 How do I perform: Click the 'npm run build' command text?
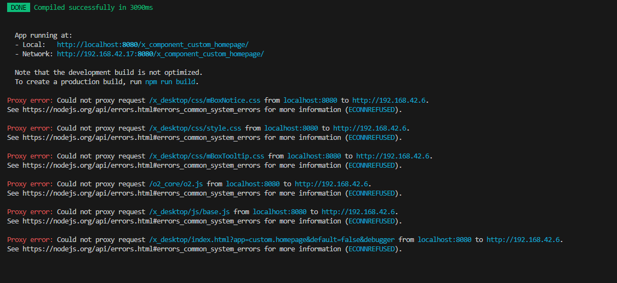click(170, 81)
